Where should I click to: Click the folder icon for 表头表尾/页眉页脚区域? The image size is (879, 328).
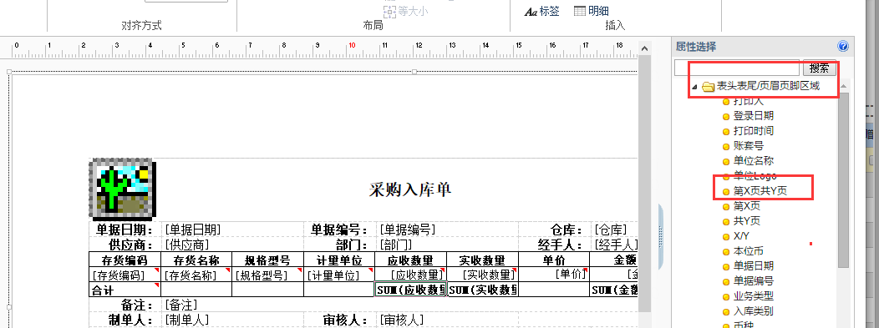pyautogui.click(x=708, y=86)
